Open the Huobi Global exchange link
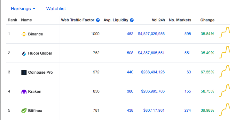 (40, 53)
